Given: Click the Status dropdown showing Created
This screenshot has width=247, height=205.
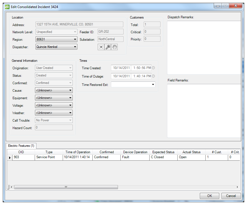Looking at the screenshot, I should (54, 75).
